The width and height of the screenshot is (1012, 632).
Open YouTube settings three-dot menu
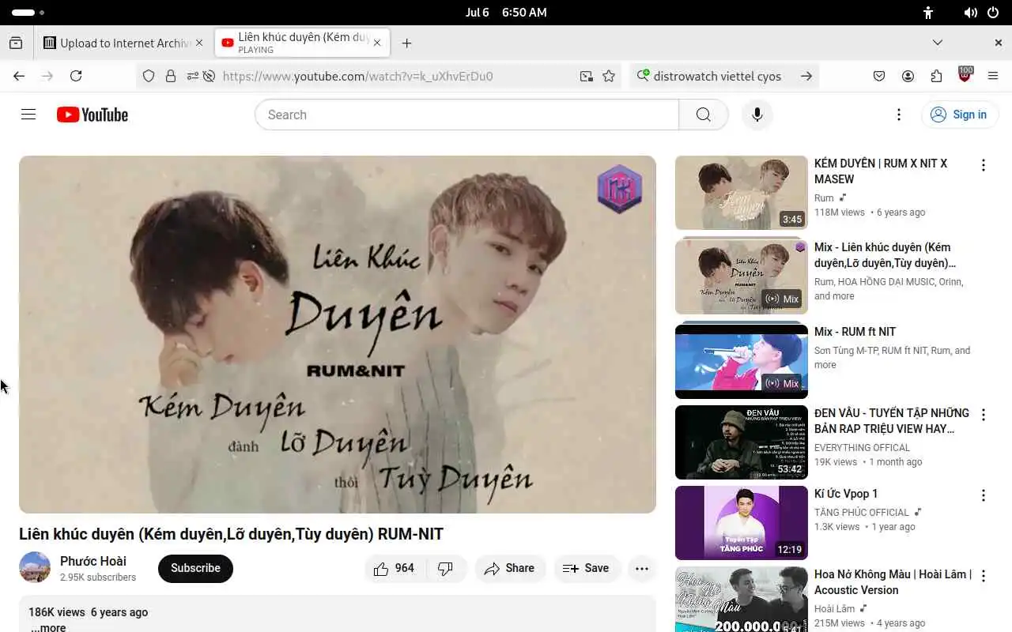tap(898, 115)
